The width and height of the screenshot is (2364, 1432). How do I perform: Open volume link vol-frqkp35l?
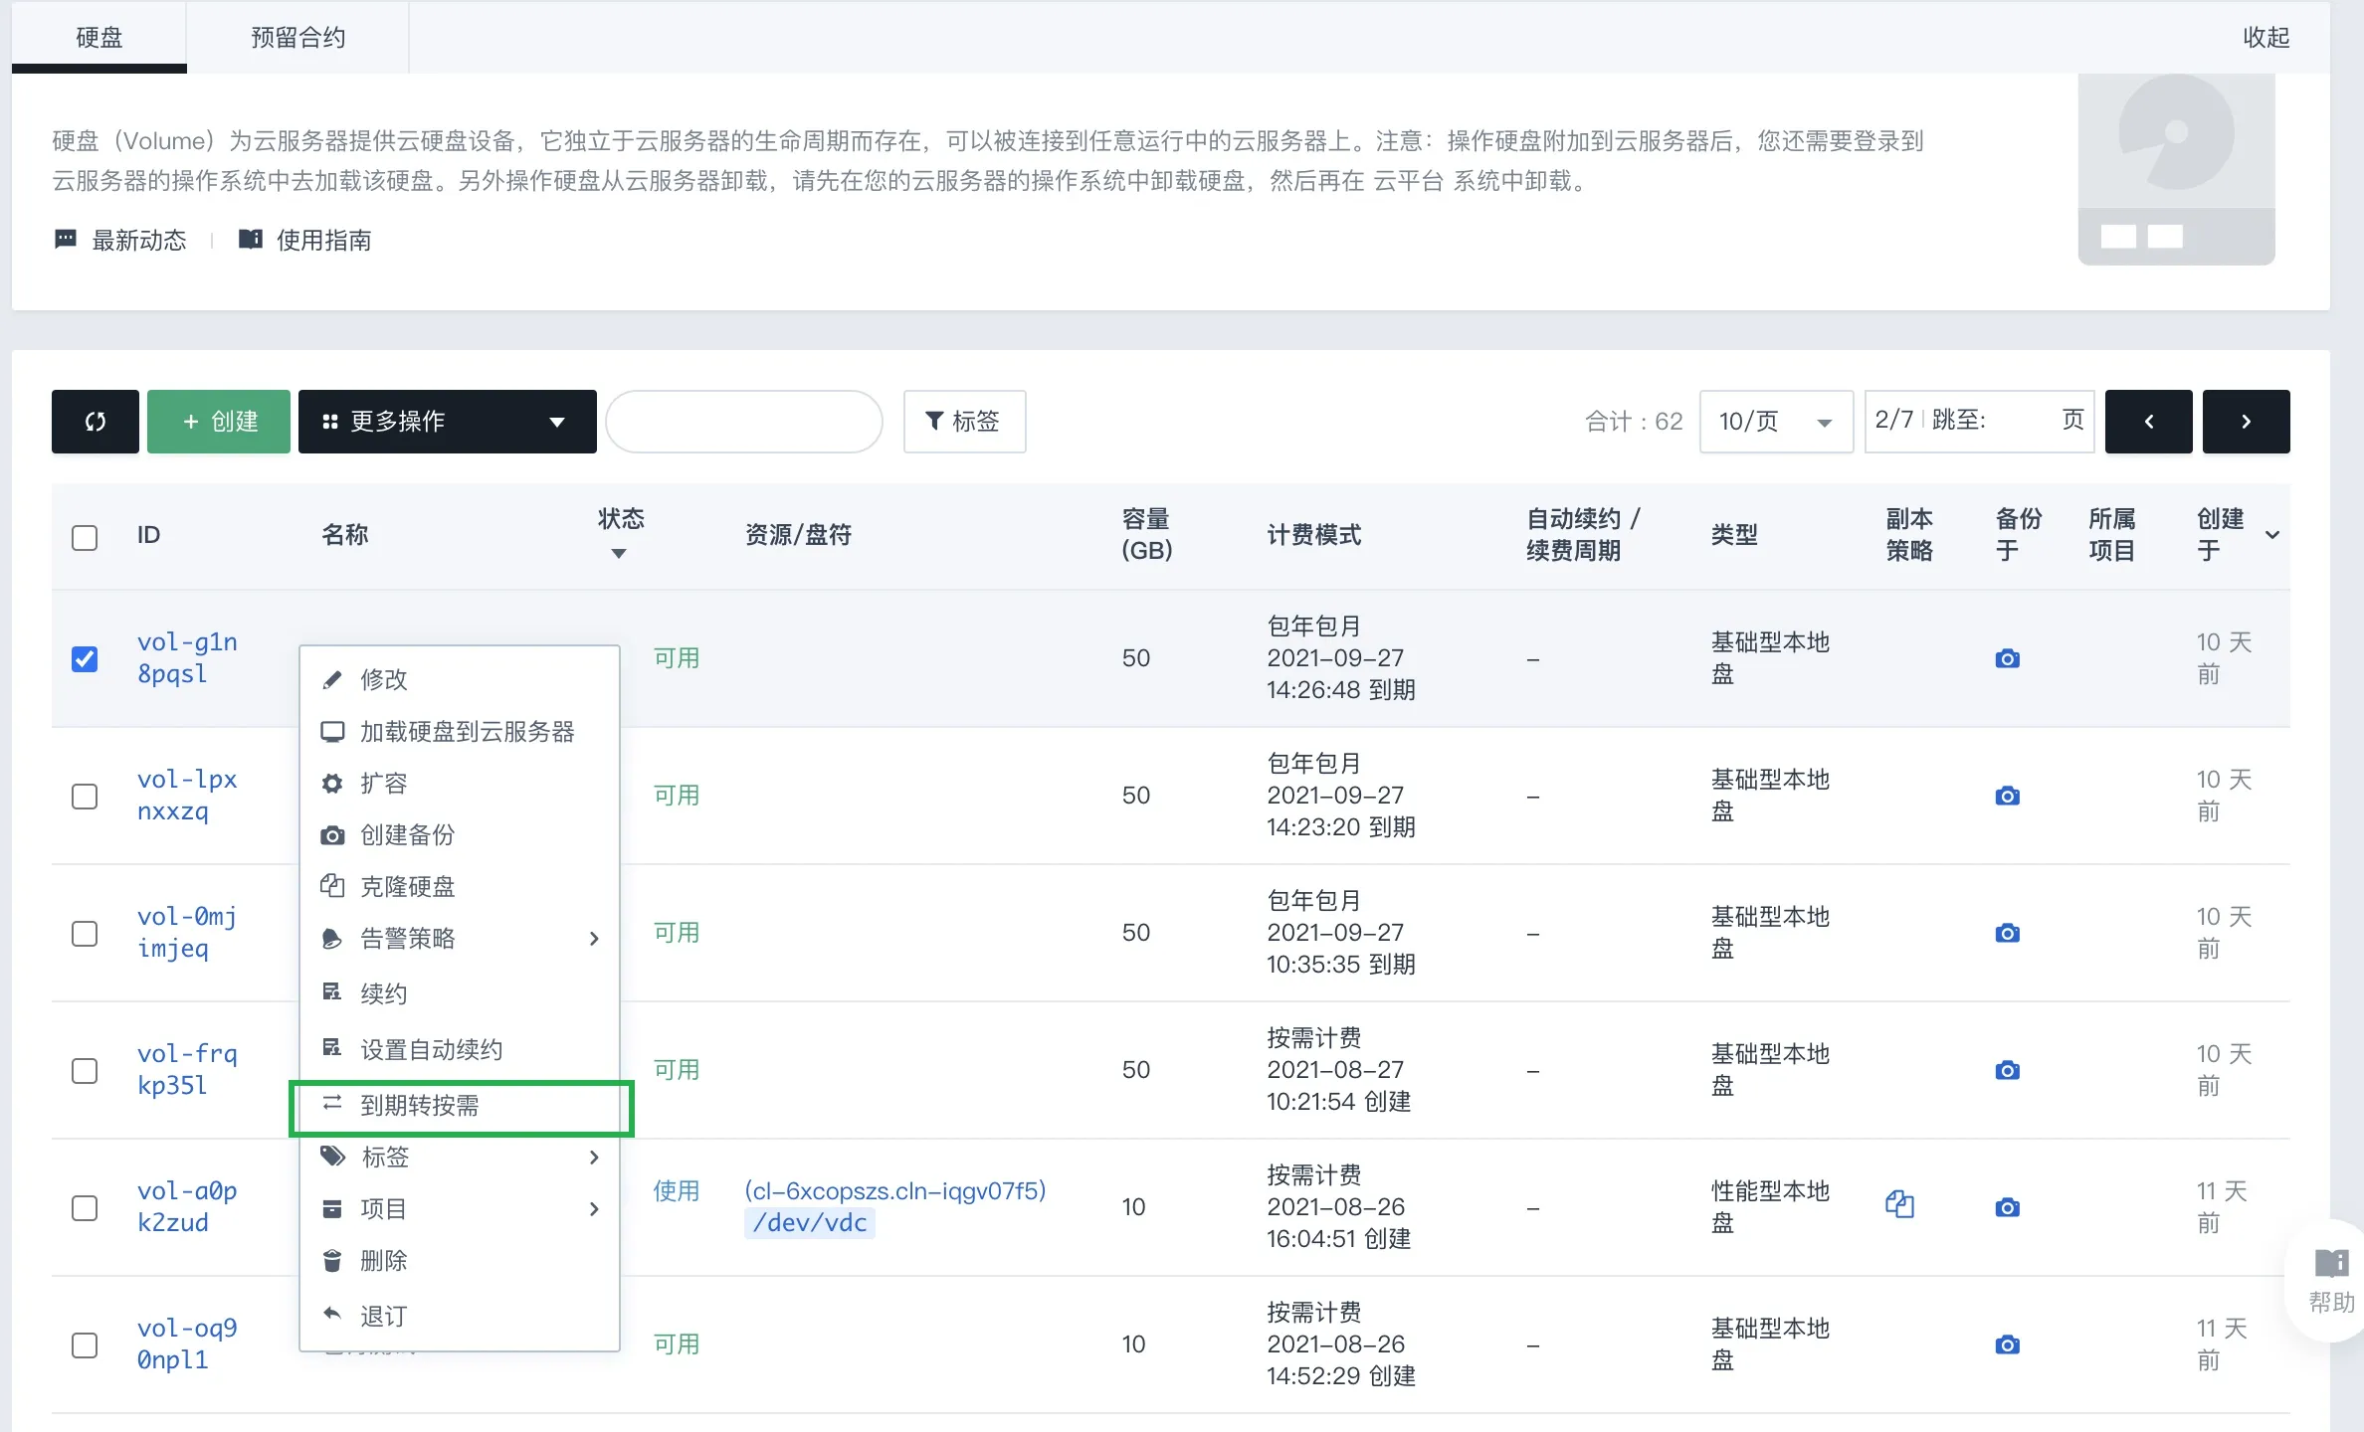tap(187, 1070)
